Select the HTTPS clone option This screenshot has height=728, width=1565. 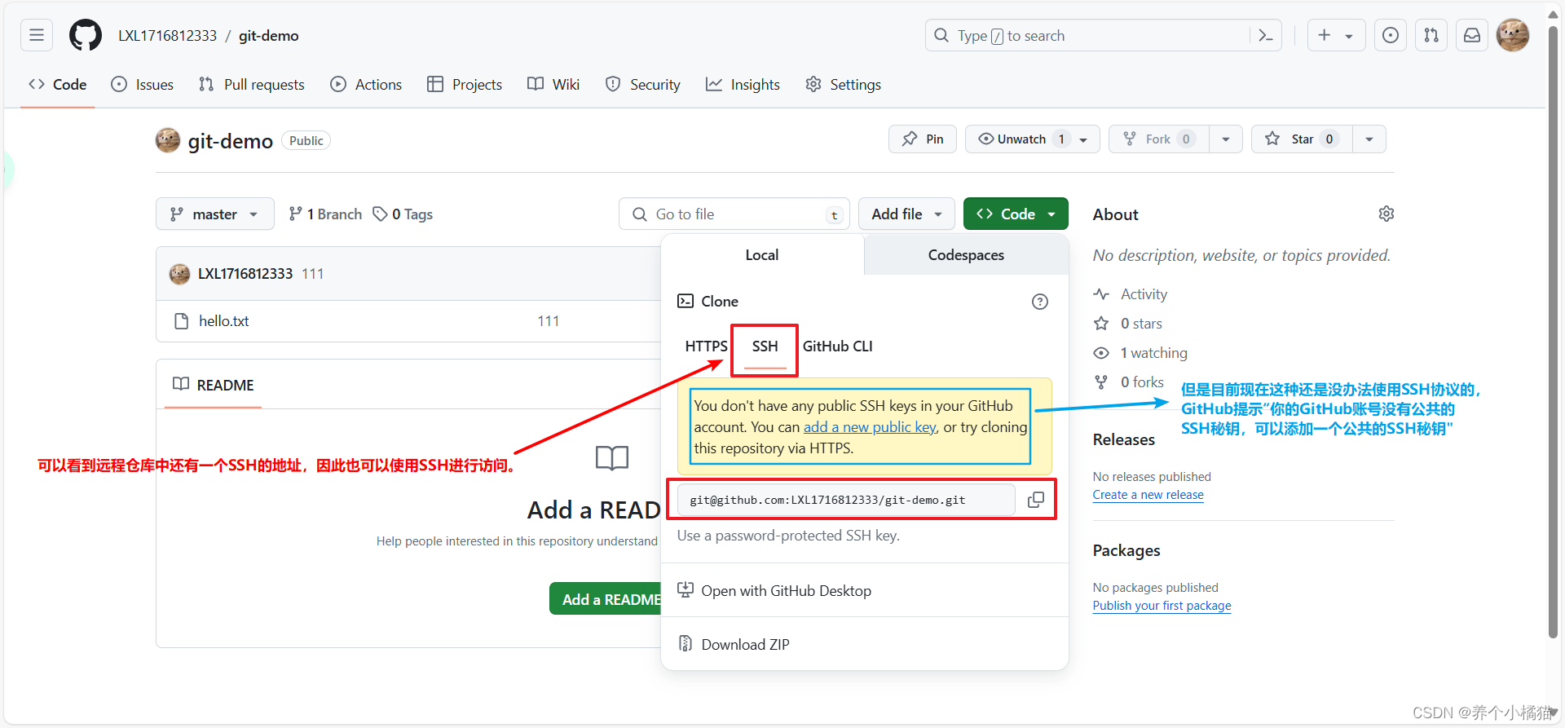[x=706, y=346]
